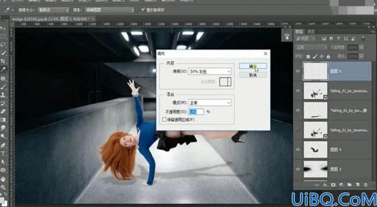Filter layers by pixel layer type

click(324, 39)
